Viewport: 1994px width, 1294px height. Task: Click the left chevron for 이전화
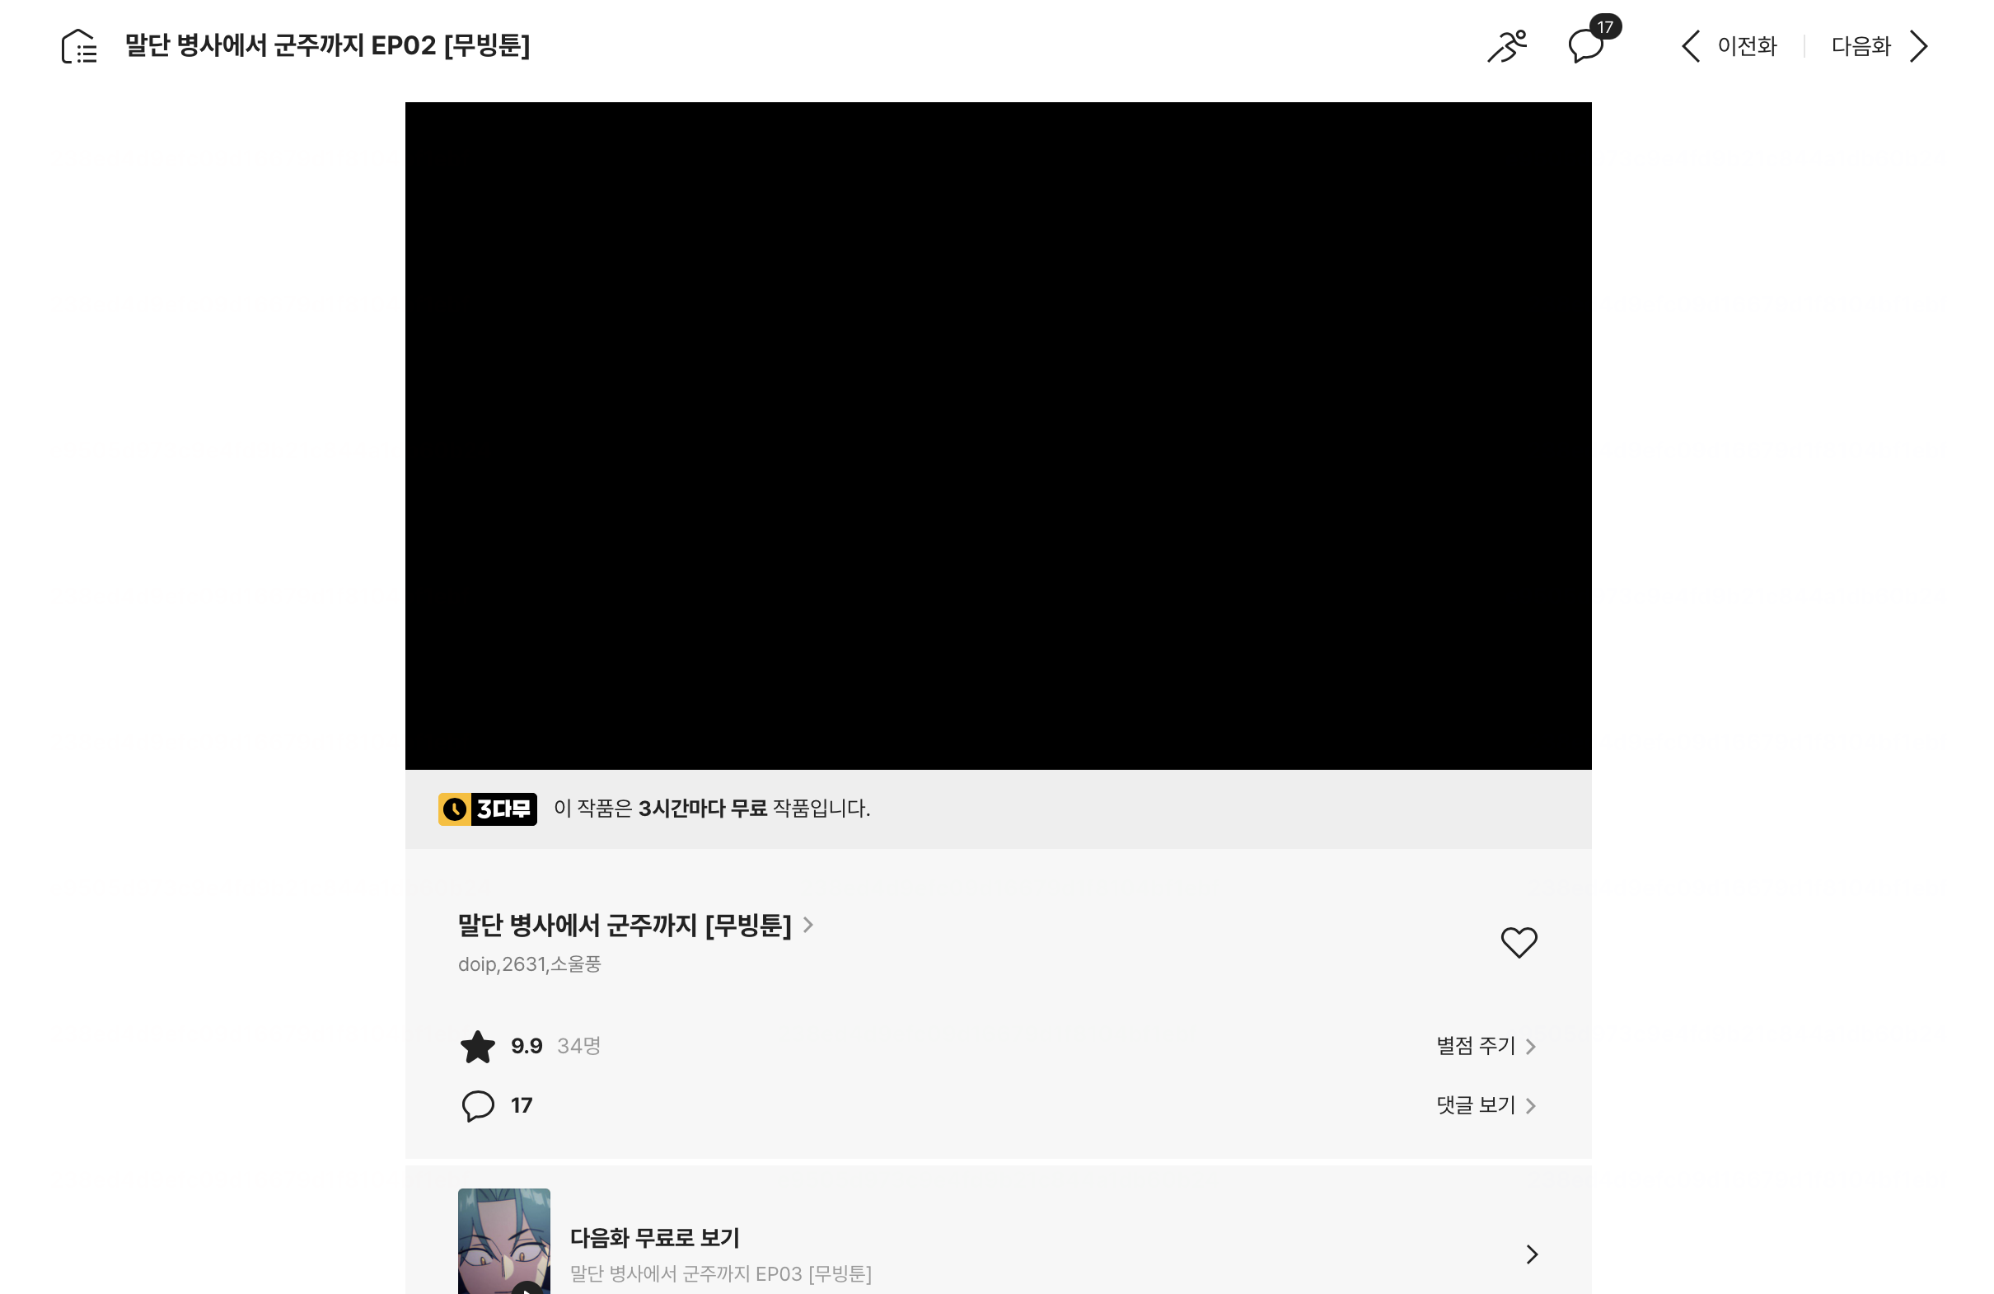[x=1691, y=46]
